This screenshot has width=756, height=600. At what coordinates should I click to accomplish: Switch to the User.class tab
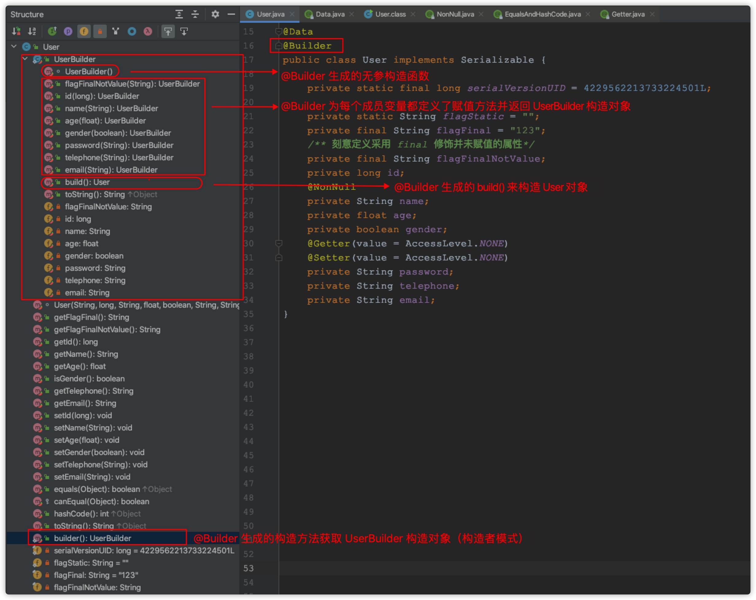coord(390,14)
